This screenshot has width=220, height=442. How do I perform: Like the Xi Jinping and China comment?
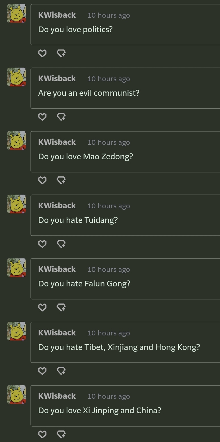[x=42, y=434]
